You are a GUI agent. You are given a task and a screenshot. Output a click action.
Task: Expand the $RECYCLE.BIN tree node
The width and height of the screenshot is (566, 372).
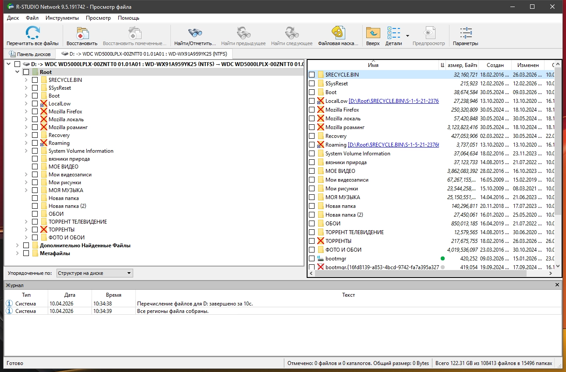click(x=26, y=80)
